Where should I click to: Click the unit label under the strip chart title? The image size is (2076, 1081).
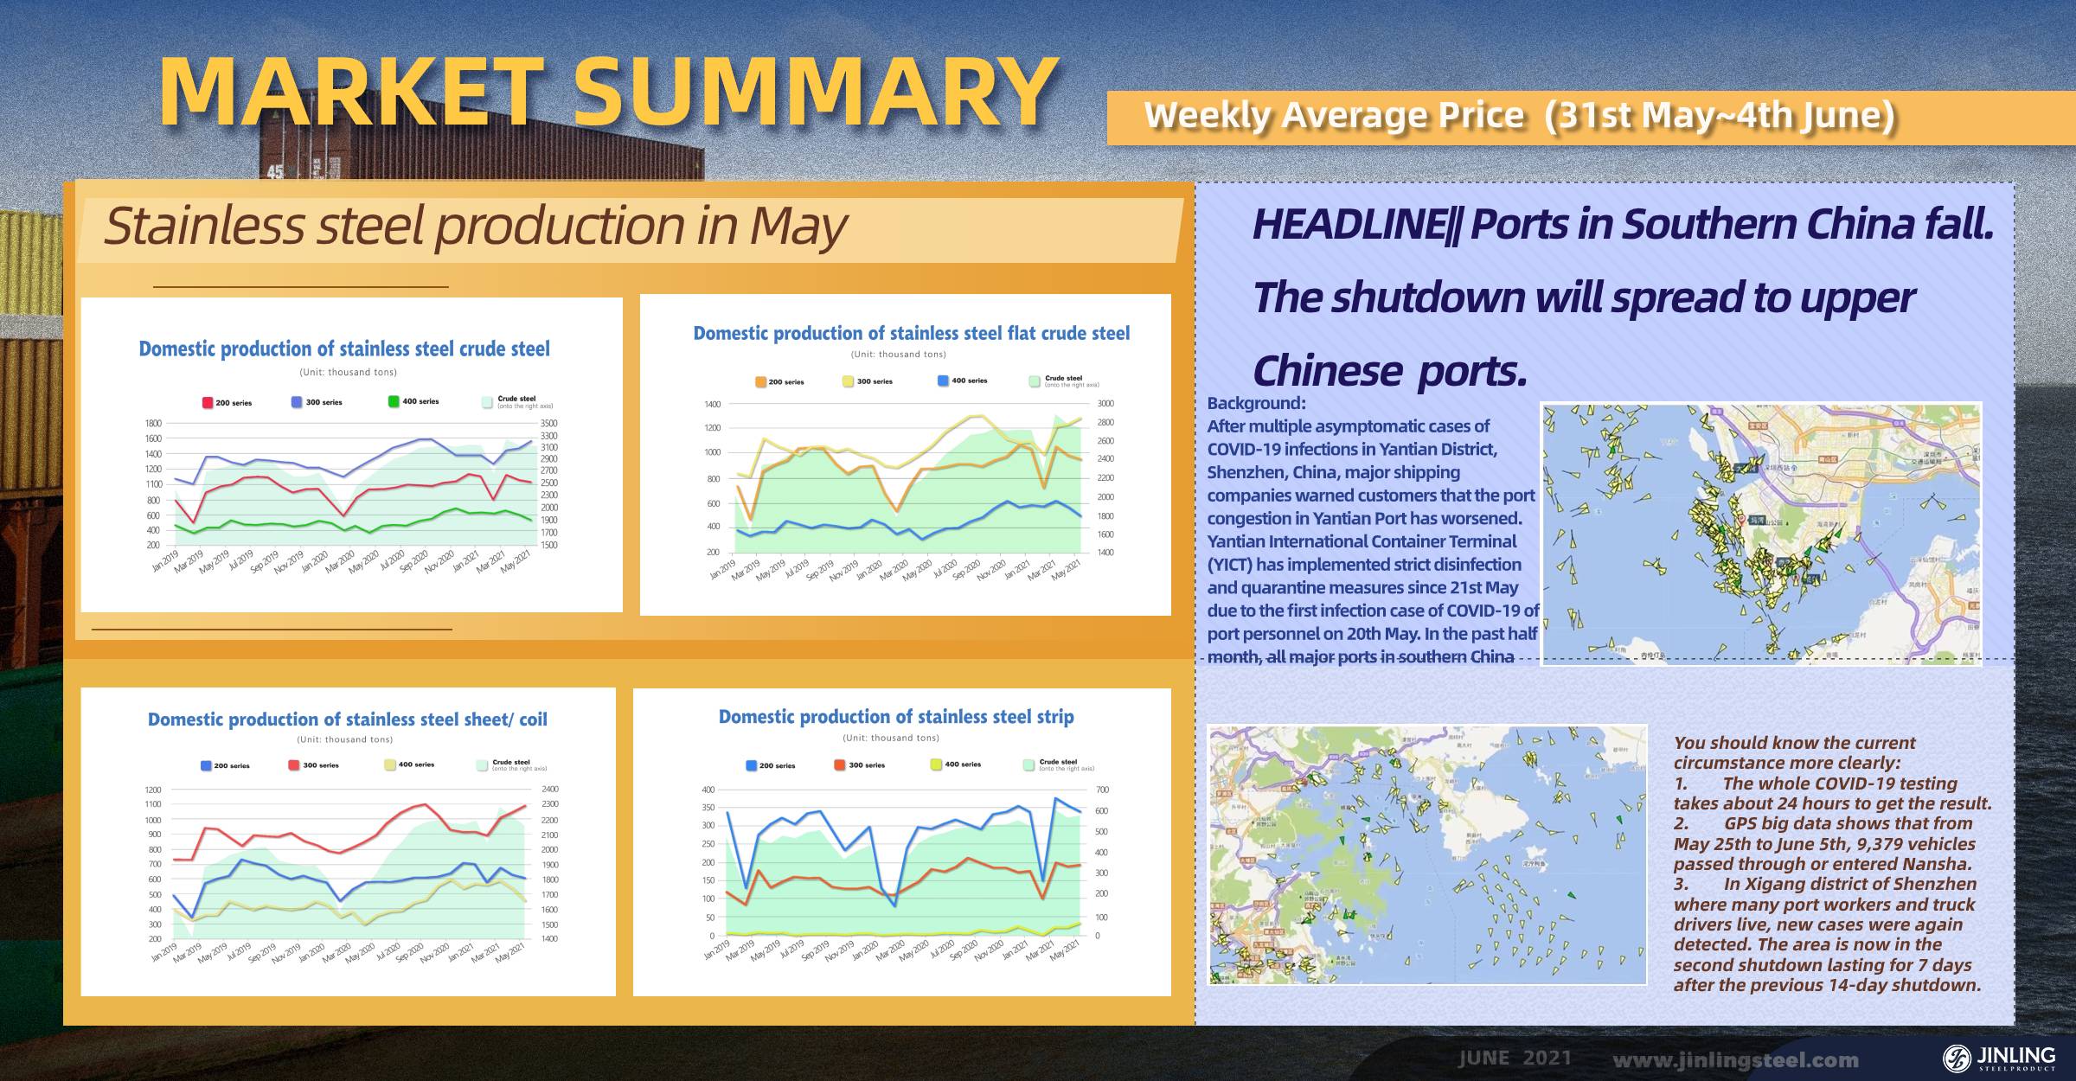point(890,738)
